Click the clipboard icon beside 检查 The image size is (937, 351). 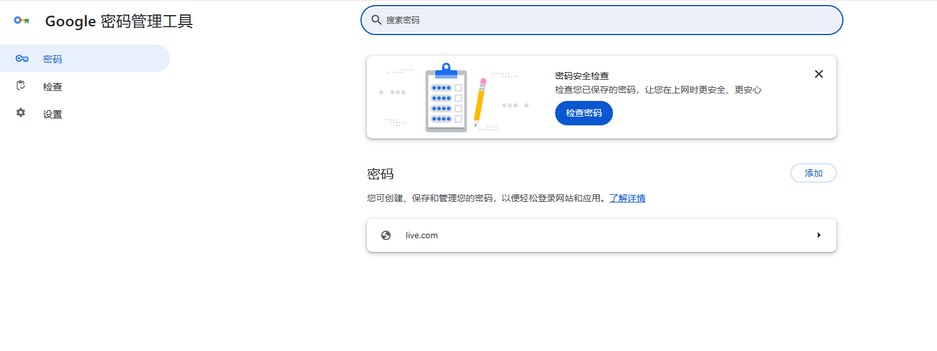[x=21, y=86]
